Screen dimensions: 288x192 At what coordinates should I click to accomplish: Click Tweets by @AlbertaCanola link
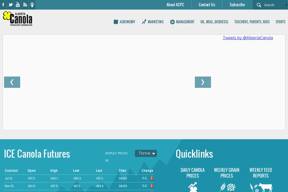(x=248, y=38)
